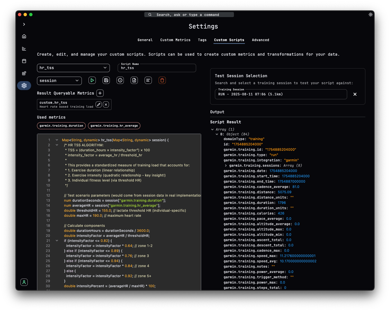Go to the home view
The image size is (390, 311).
click(x=24, y=36)
